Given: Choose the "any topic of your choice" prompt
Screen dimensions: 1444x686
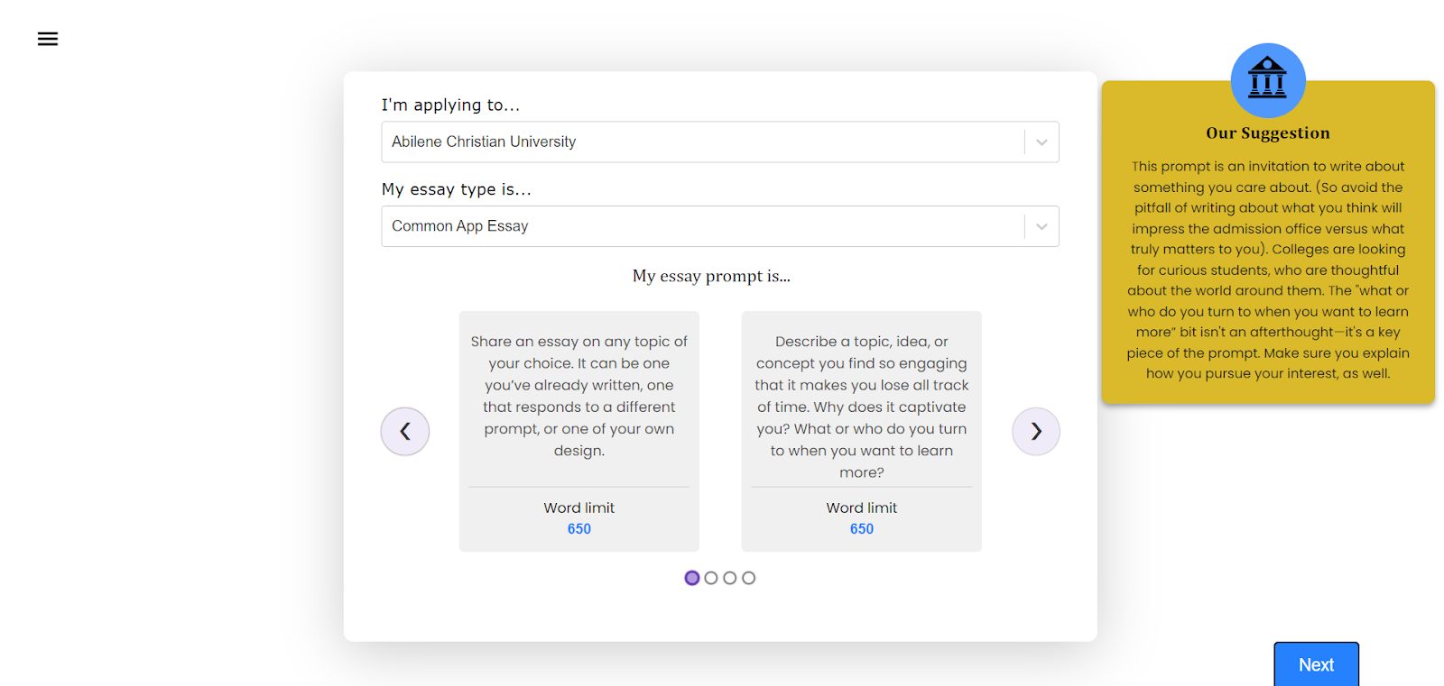Looking at the screenshot, I should point(579,396).
